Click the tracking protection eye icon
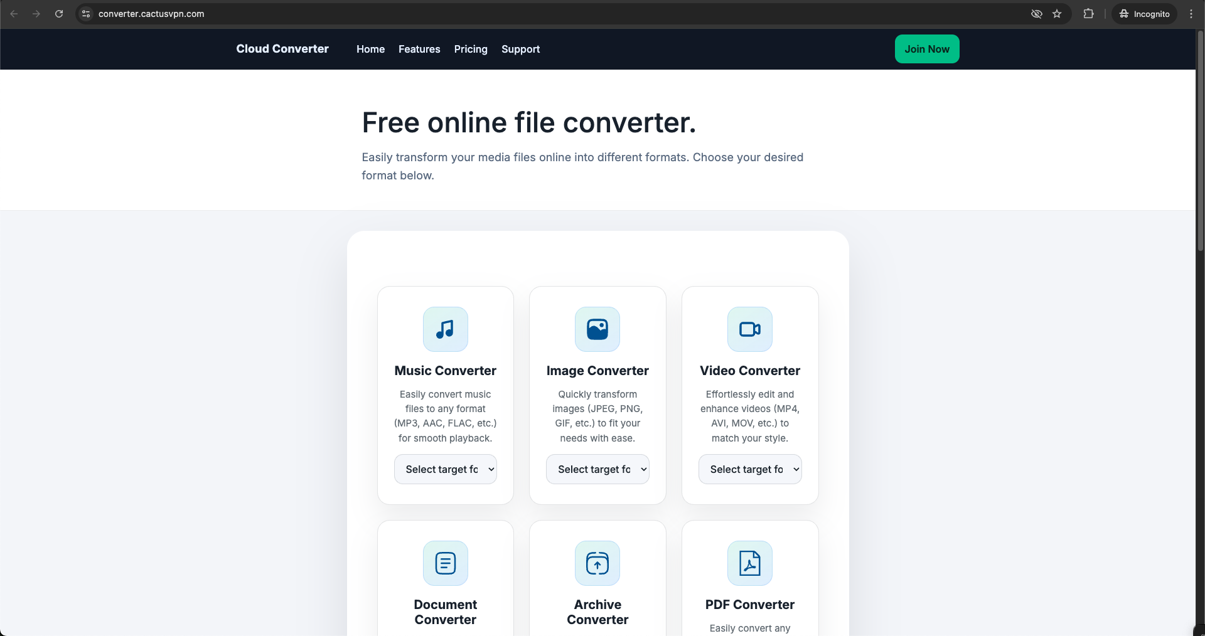This screenshot has width=1205, height=636. pos(1036,14)
